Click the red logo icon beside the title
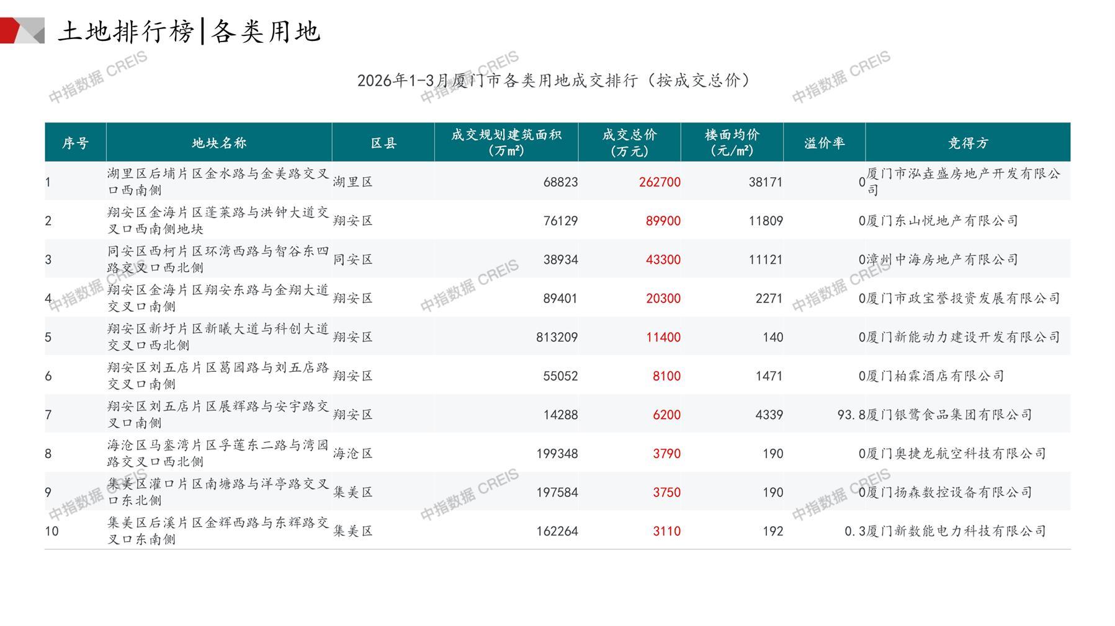The image size is (1115, 626). pyautogui.click(x=21, y=30)
